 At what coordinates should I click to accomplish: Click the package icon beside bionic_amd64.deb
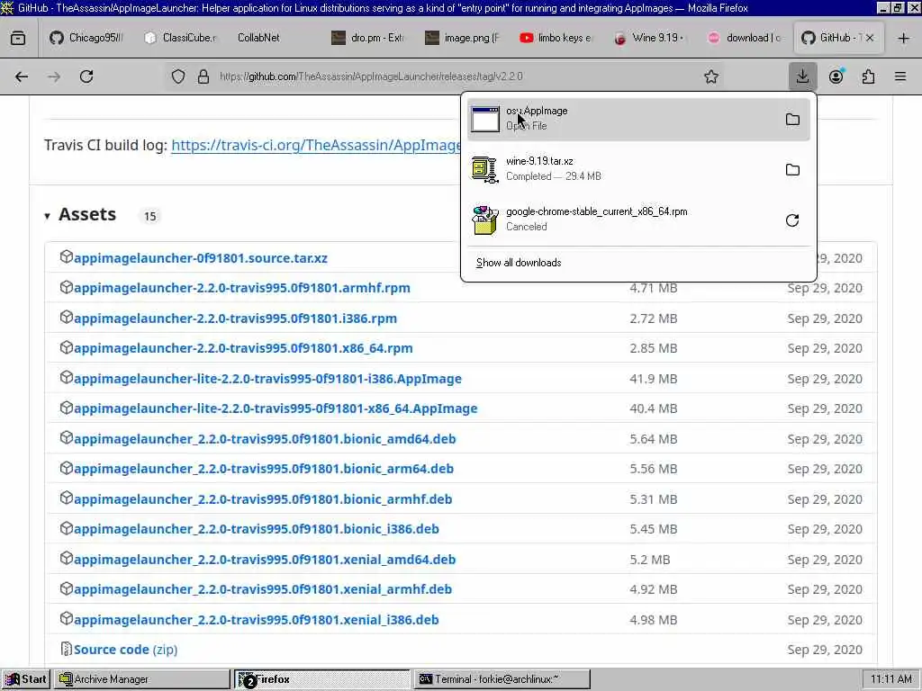(x=67, y=438)
